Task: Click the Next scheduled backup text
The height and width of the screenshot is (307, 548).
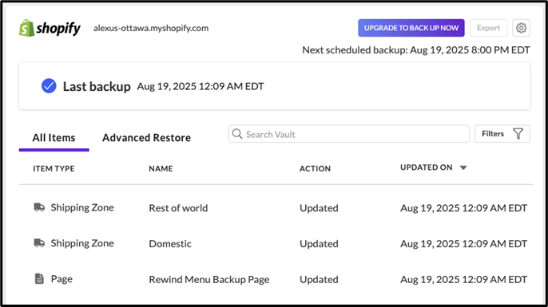Action: 416,50
